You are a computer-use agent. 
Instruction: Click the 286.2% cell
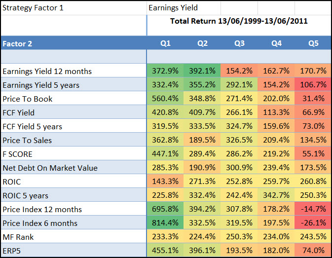tap(239, 153)
